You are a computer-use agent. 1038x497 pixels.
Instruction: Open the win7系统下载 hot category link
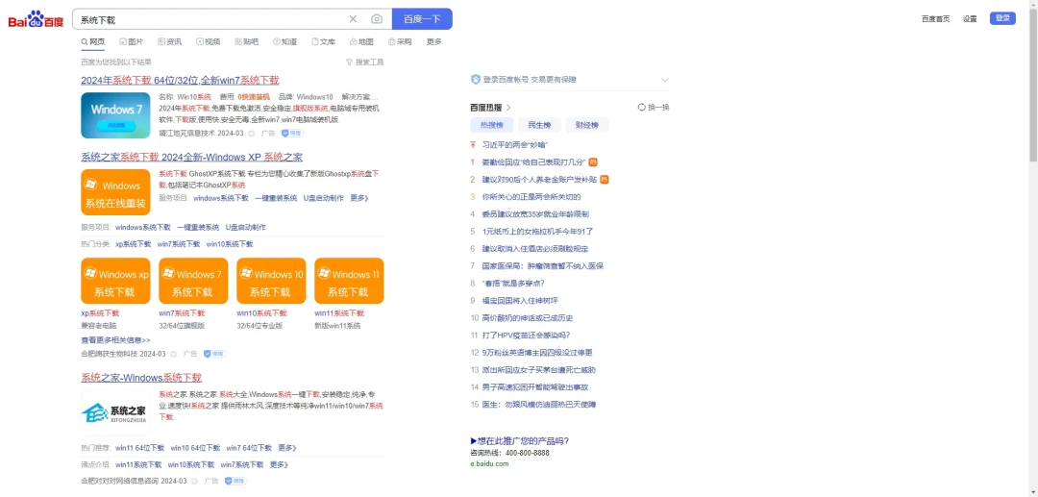click(179, 244)
